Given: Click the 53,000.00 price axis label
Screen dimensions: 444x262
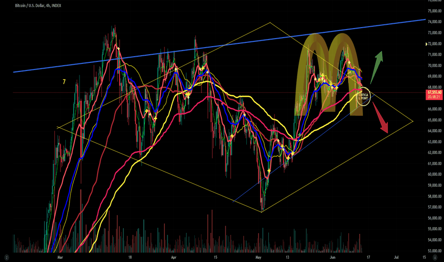Looking at the screenshot, I should coord(434,251).
